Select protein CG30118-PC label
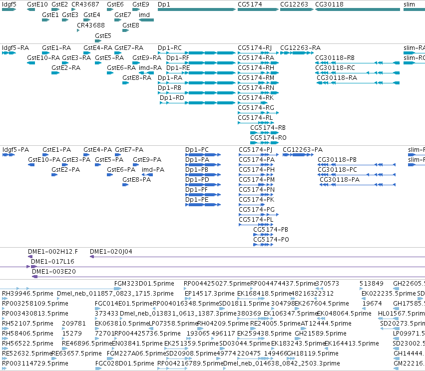This screenshot has width=425, height=371. [337, 170]
